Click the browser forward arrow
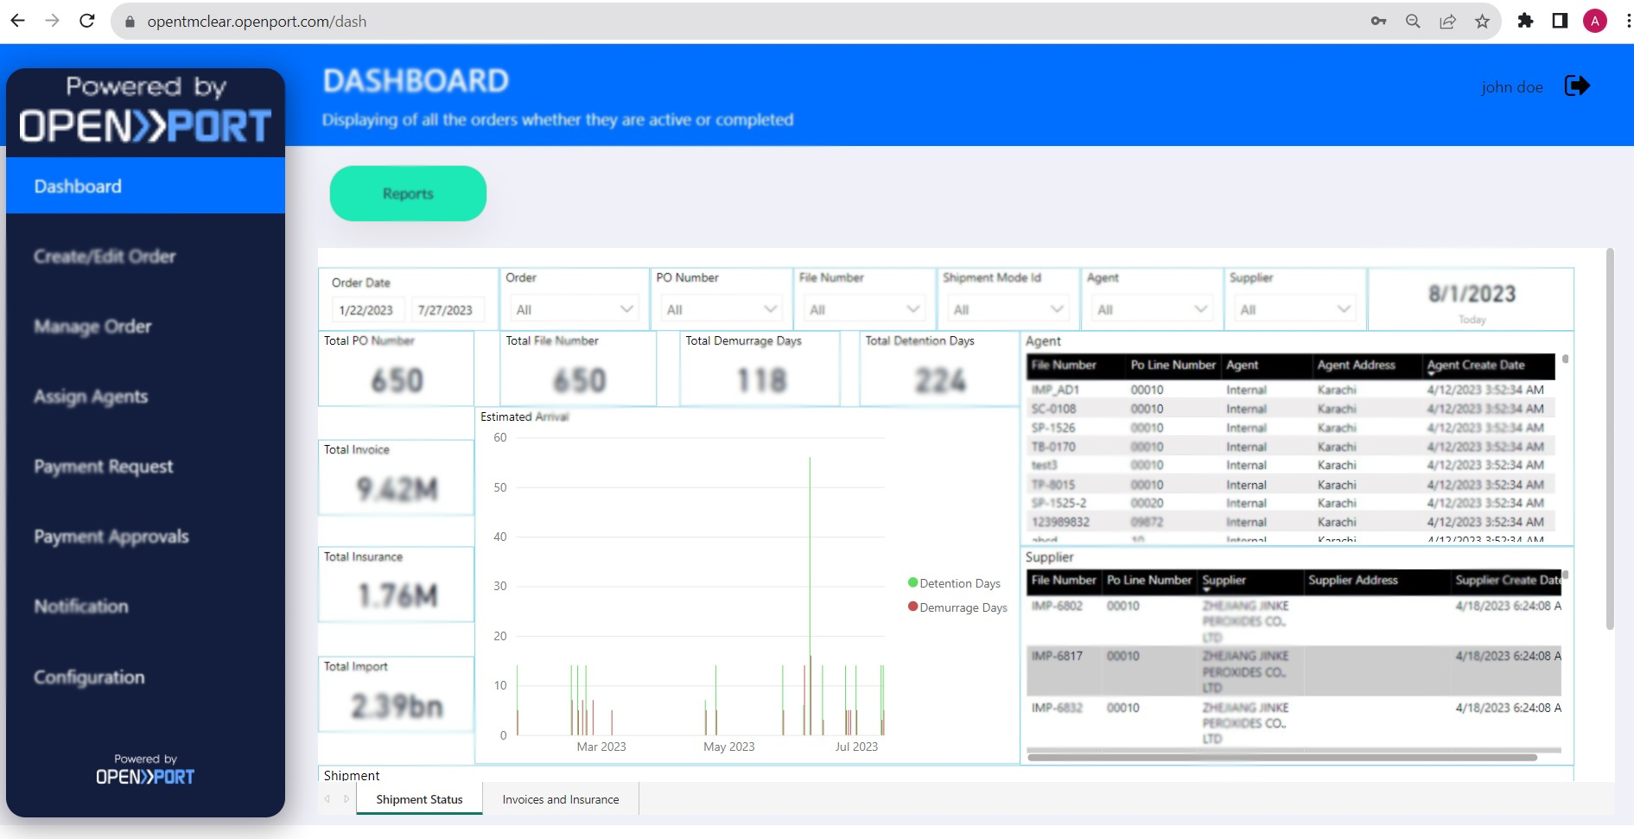The height and width of the screenshot is (839, 1634). [53, 21]
